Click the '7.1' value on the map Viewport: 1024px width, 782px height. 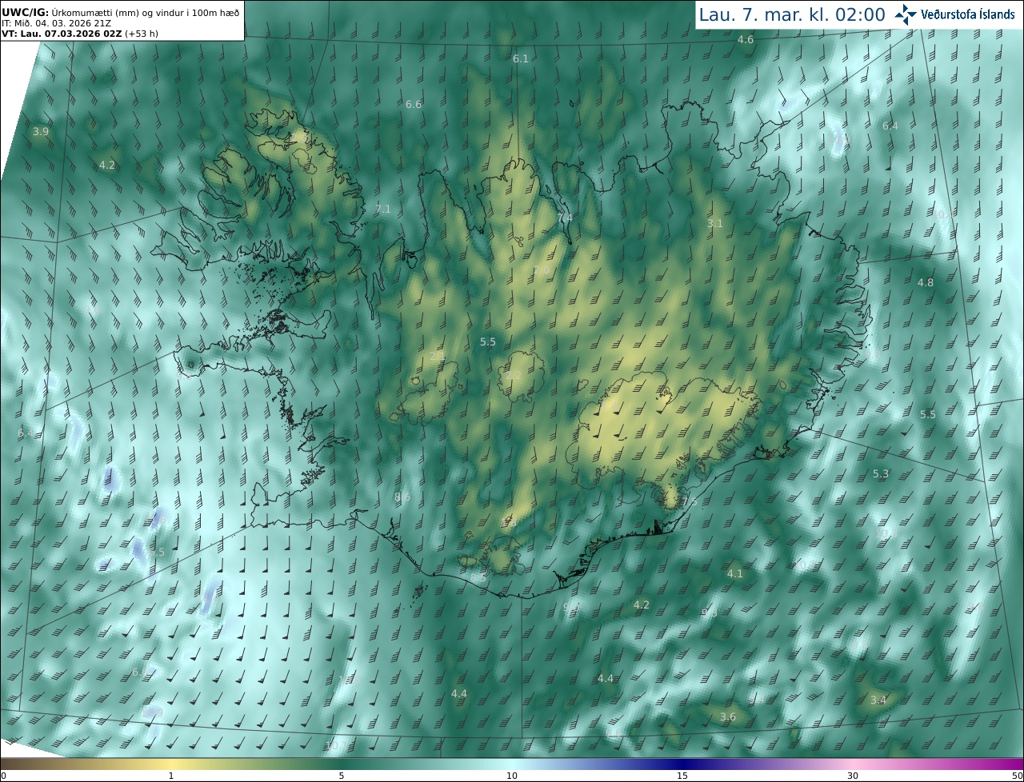tap(383, 209)
